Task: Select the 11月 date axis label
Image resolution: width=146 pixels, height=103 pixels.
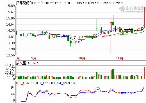Action: [120, 58]
